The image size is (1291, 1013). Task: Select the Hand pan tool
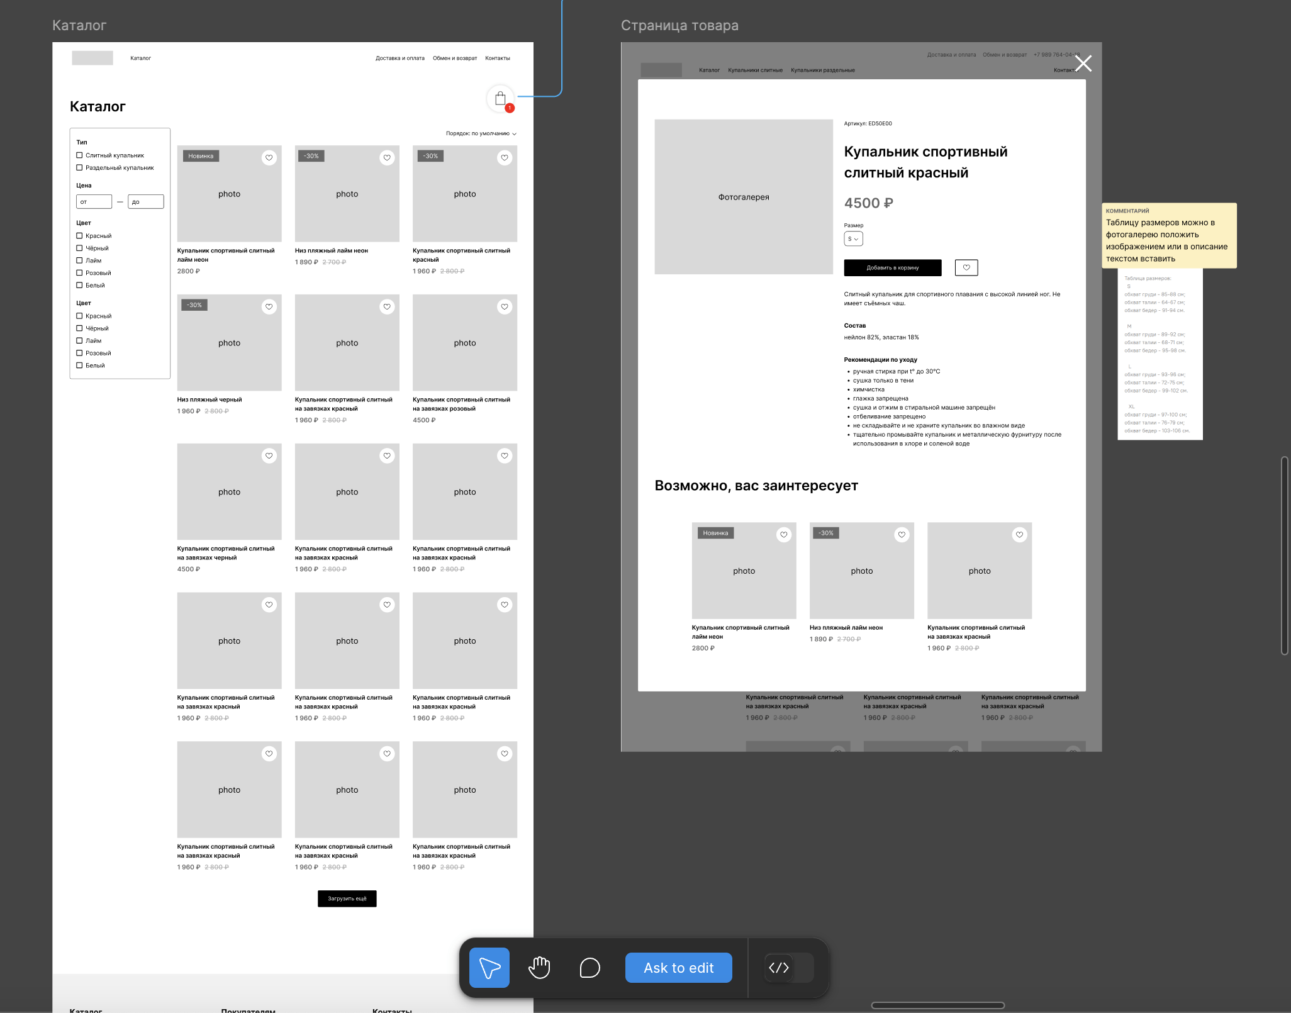coord(539,968)
